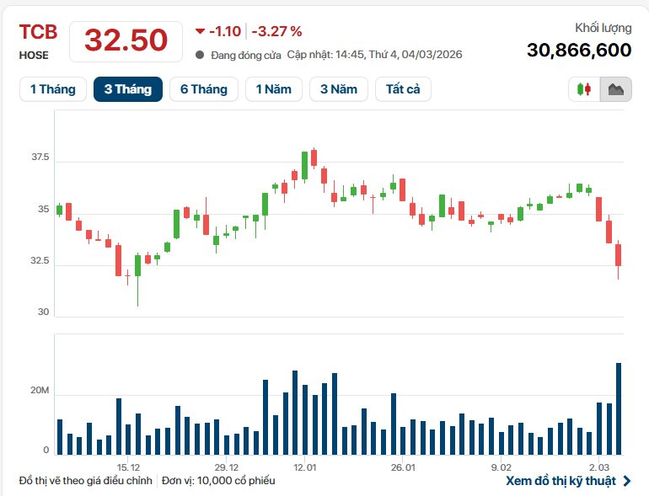Click the red down-triangle price change indicator
This screenshot has height=496, width=649.
[200, 31]
